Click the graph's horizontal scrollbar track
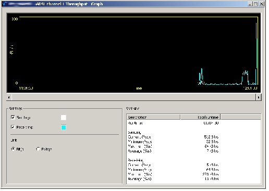269x191 pixels. pos(133,97)
